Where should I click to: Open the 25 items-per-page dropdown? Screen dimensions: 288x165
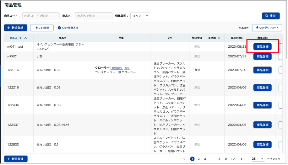tap(257, 159)
